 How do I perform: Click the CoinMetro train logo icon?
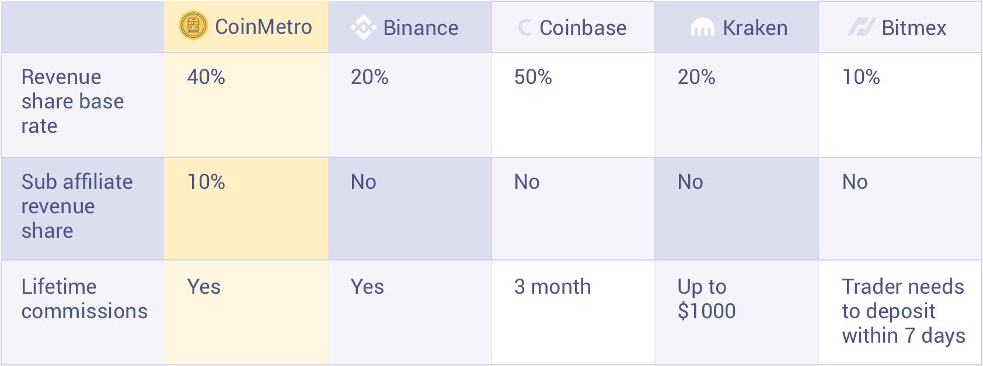(193, 26)
